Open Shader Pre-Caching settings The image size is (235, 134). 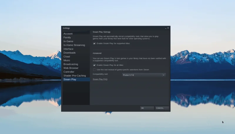click(76, 76)
